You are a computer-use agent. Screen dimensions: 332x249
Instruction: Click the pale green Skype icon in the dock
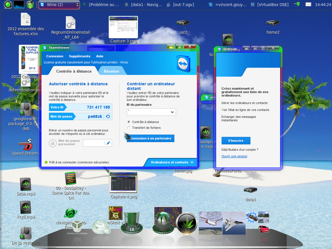(101, 227)
